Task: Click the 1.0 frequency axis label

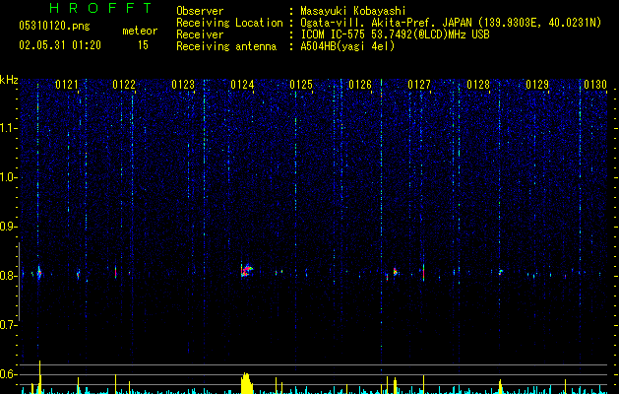Action: [9, 177]
